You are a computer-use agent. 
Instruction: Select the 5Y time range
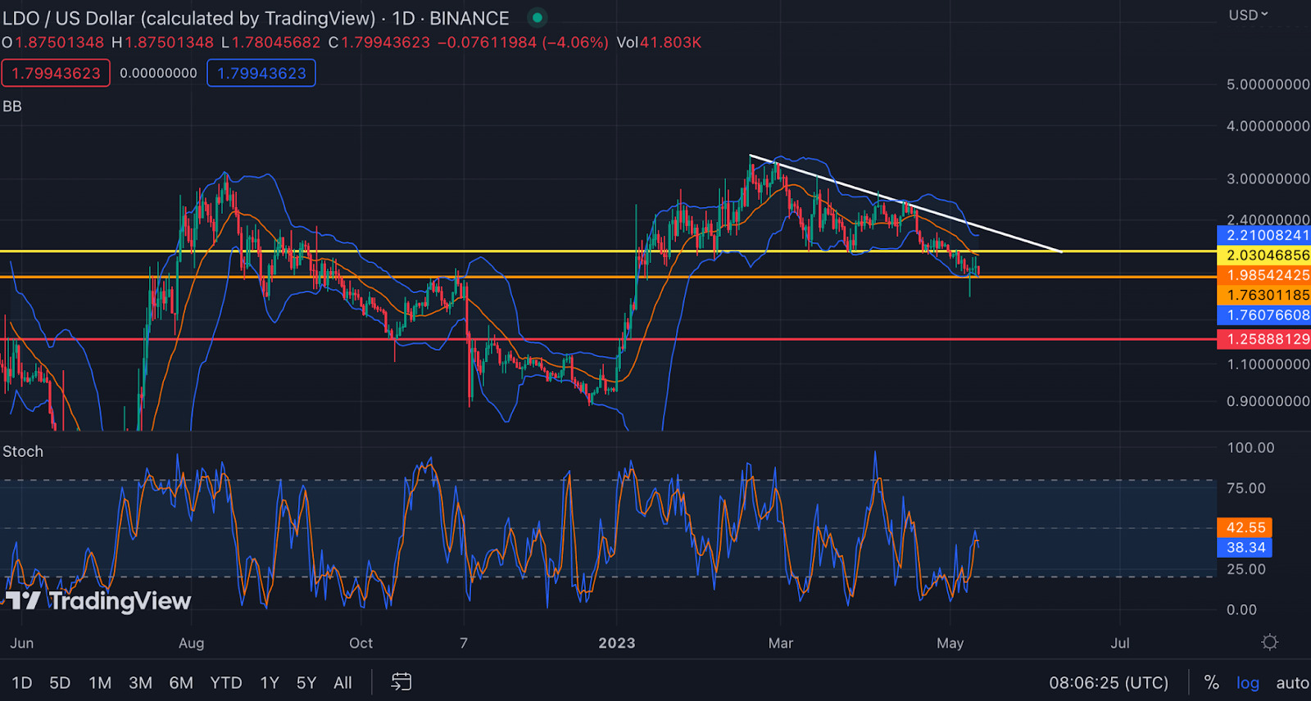point(306,682)
